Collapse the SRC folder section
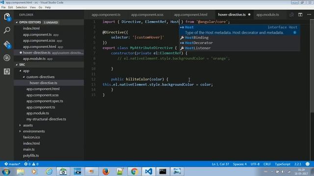The width and height of the screenshot is (314, 176). pyautogui.click(x=17, y=65)
